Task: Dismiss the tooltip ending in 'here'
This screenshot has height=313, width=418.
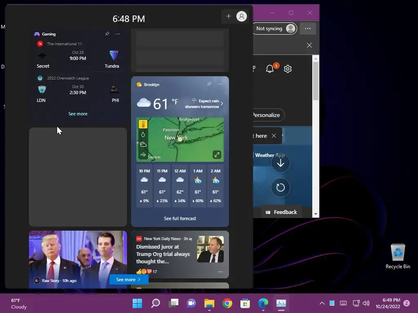Action: [x=274, y=136]
